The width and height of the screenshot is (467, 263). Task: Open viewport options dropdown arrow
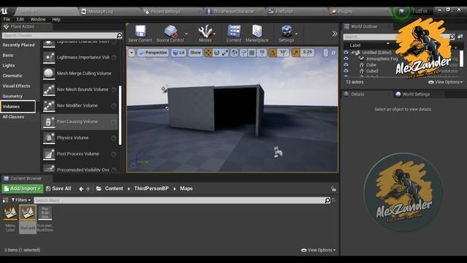(131, 53)
